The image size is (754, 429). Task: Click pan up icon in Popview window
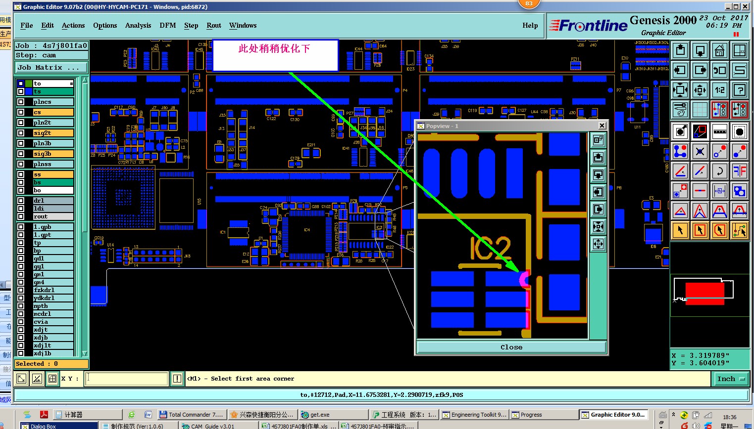pos(599,158)
